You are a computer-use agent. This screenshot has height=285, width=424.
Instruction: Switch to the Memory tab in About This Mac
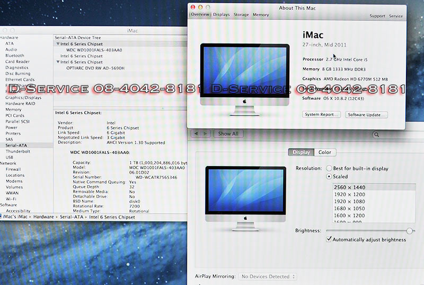(x=261, y=15)
